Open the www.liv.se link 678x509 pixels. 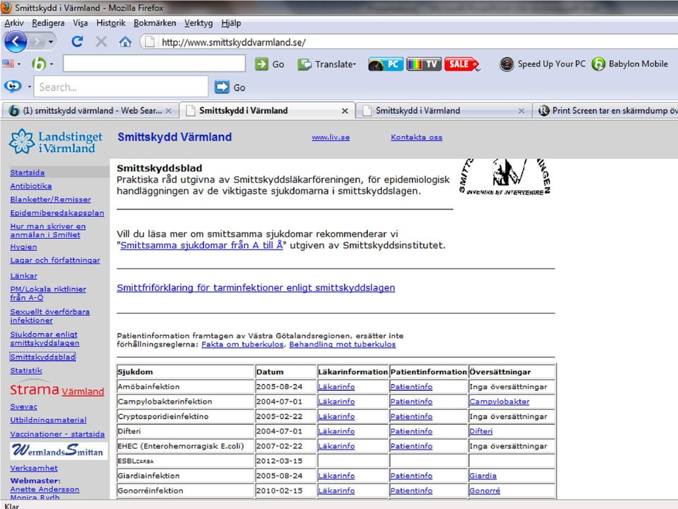(x=331, y=137)
